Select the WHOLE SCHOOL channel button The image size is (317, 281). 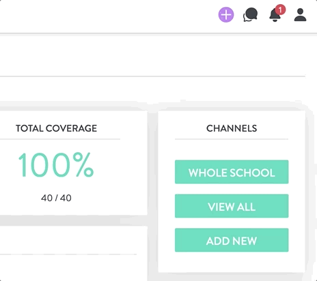point(232,172)
